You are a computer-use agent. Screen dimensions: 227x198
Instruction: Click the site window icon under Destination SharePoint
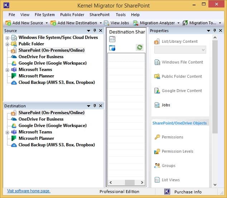coord(112,48)
